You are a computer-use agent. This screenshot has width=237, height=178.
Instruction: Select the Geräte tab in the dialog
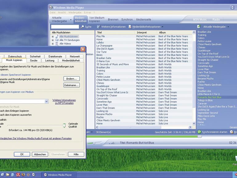click(34, 60)
